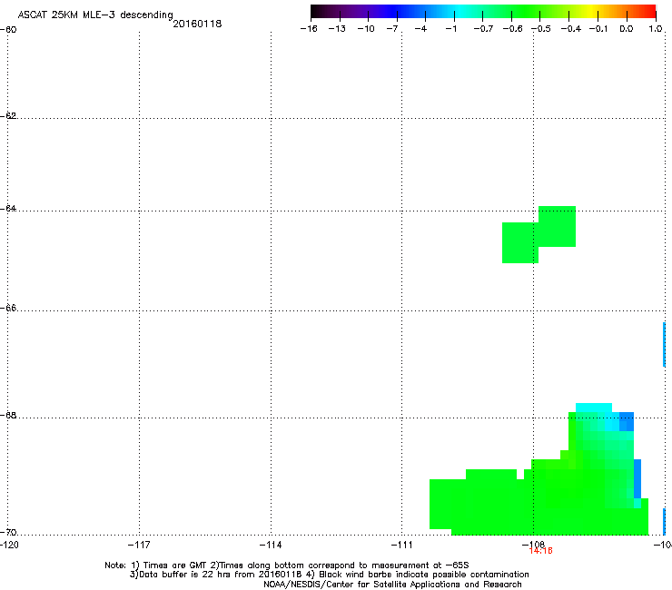Click the latitude label -62
Screen dimensions: 672x590
8,115
